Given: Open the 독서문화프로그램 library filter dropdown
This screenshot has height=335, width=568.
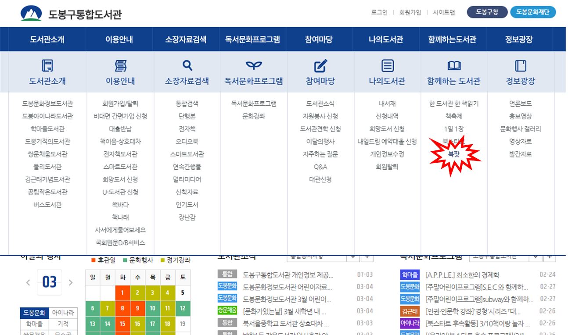Looking at the screenshot, I should point(505,258).
